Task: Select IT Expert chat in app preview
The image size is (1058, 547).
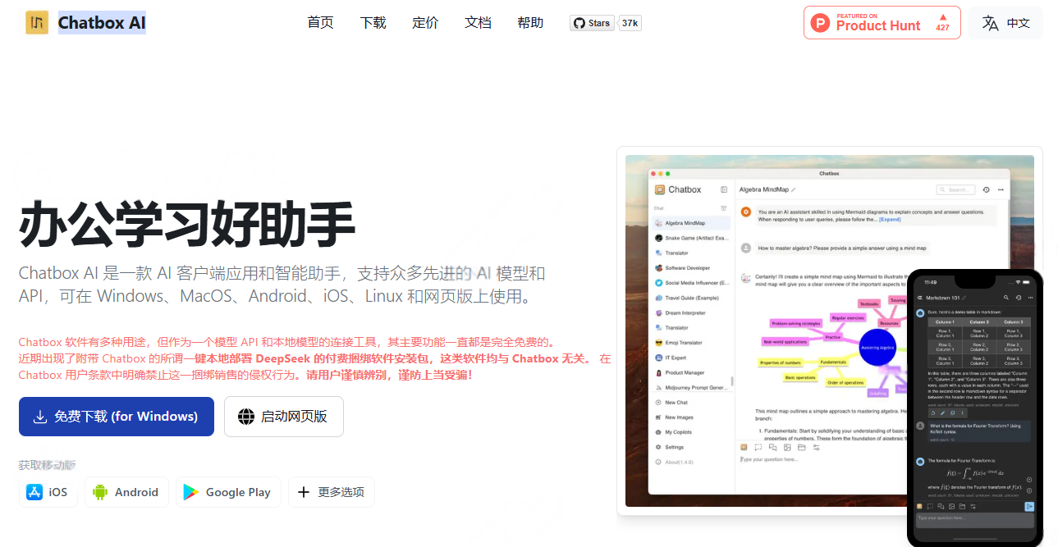Action: (x=690, y=358)
